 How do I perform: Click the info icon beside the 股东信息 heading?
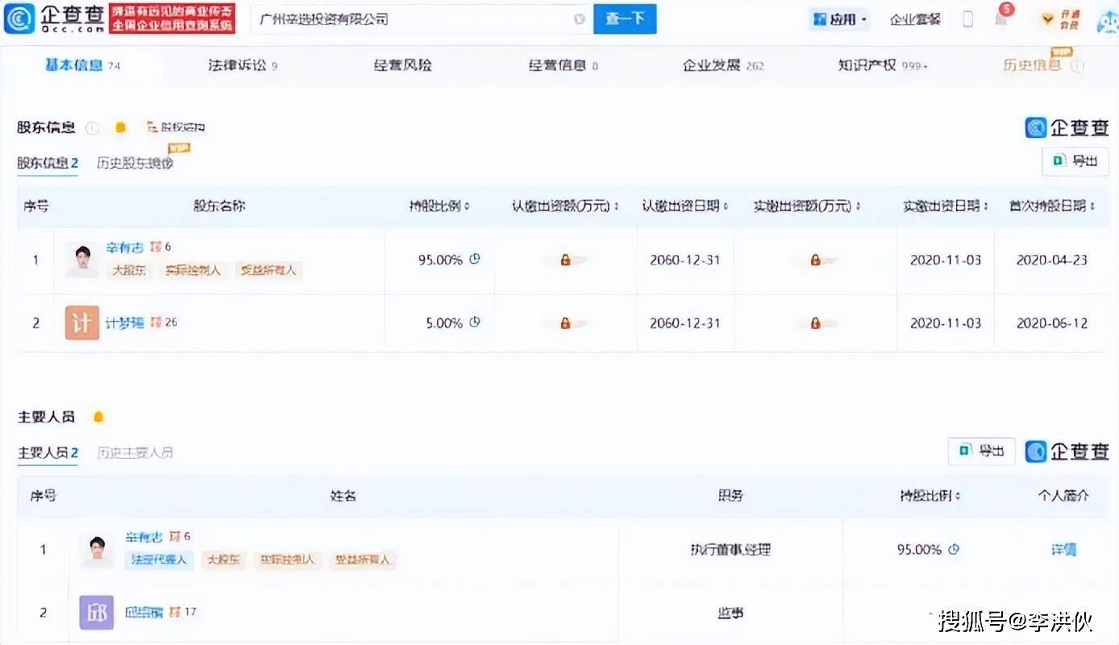click(x=93, y=127)
